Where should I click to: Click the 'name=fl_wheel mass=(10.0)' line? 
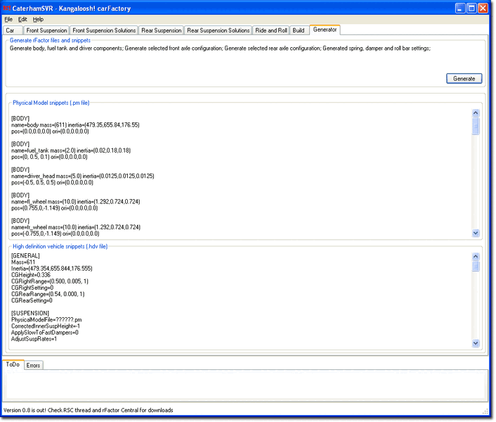click(76, 202)
